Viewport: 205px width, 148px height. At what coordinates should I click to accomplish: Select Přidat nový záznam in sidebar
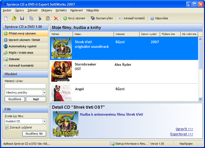pos(25,33)
